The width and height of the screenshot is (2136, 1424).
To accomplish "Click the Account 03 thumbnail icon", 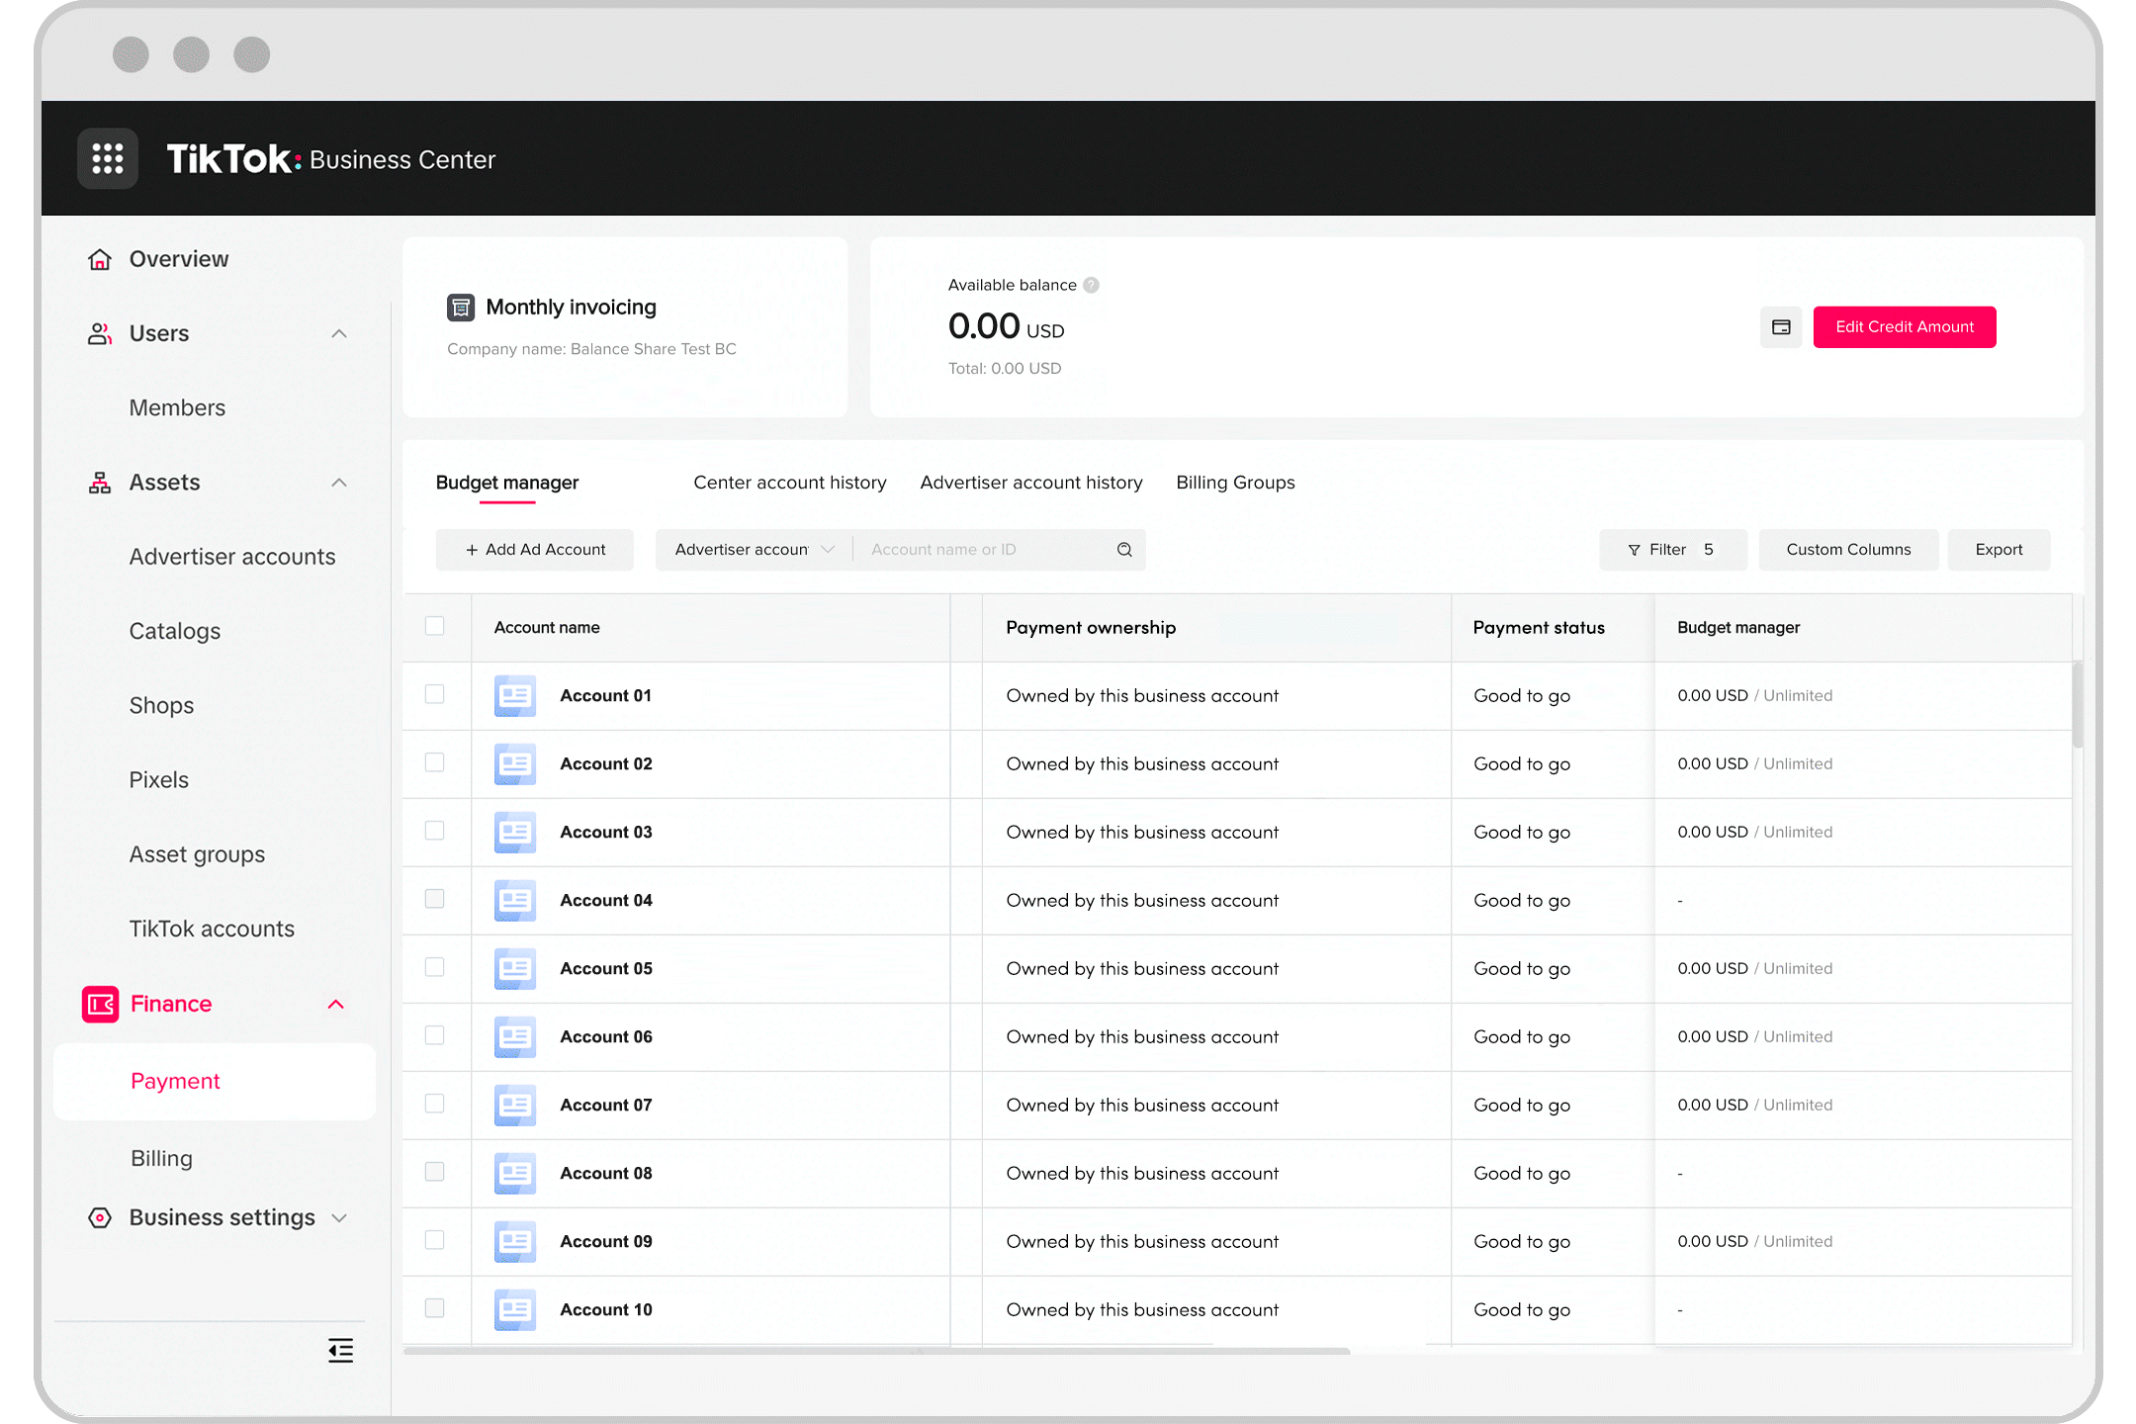I will pos(515,833).
